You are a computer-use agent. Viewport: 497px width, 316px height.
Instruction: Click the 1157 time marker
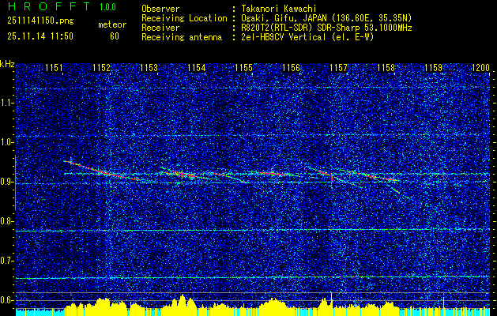tap(338, 68)
